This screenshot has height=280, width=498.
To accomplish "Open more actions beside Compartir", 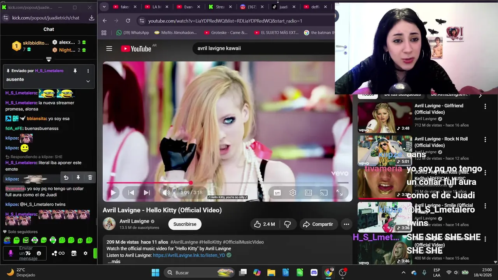I will tap(346, 224).
